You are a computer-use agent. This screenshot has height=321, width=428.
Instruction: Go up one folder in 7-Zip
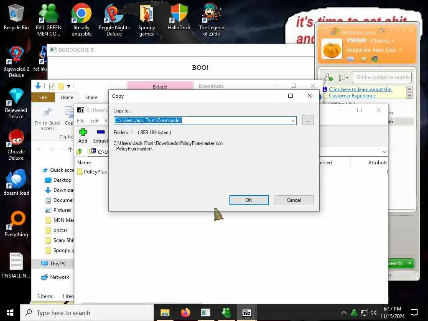(79, 151)
